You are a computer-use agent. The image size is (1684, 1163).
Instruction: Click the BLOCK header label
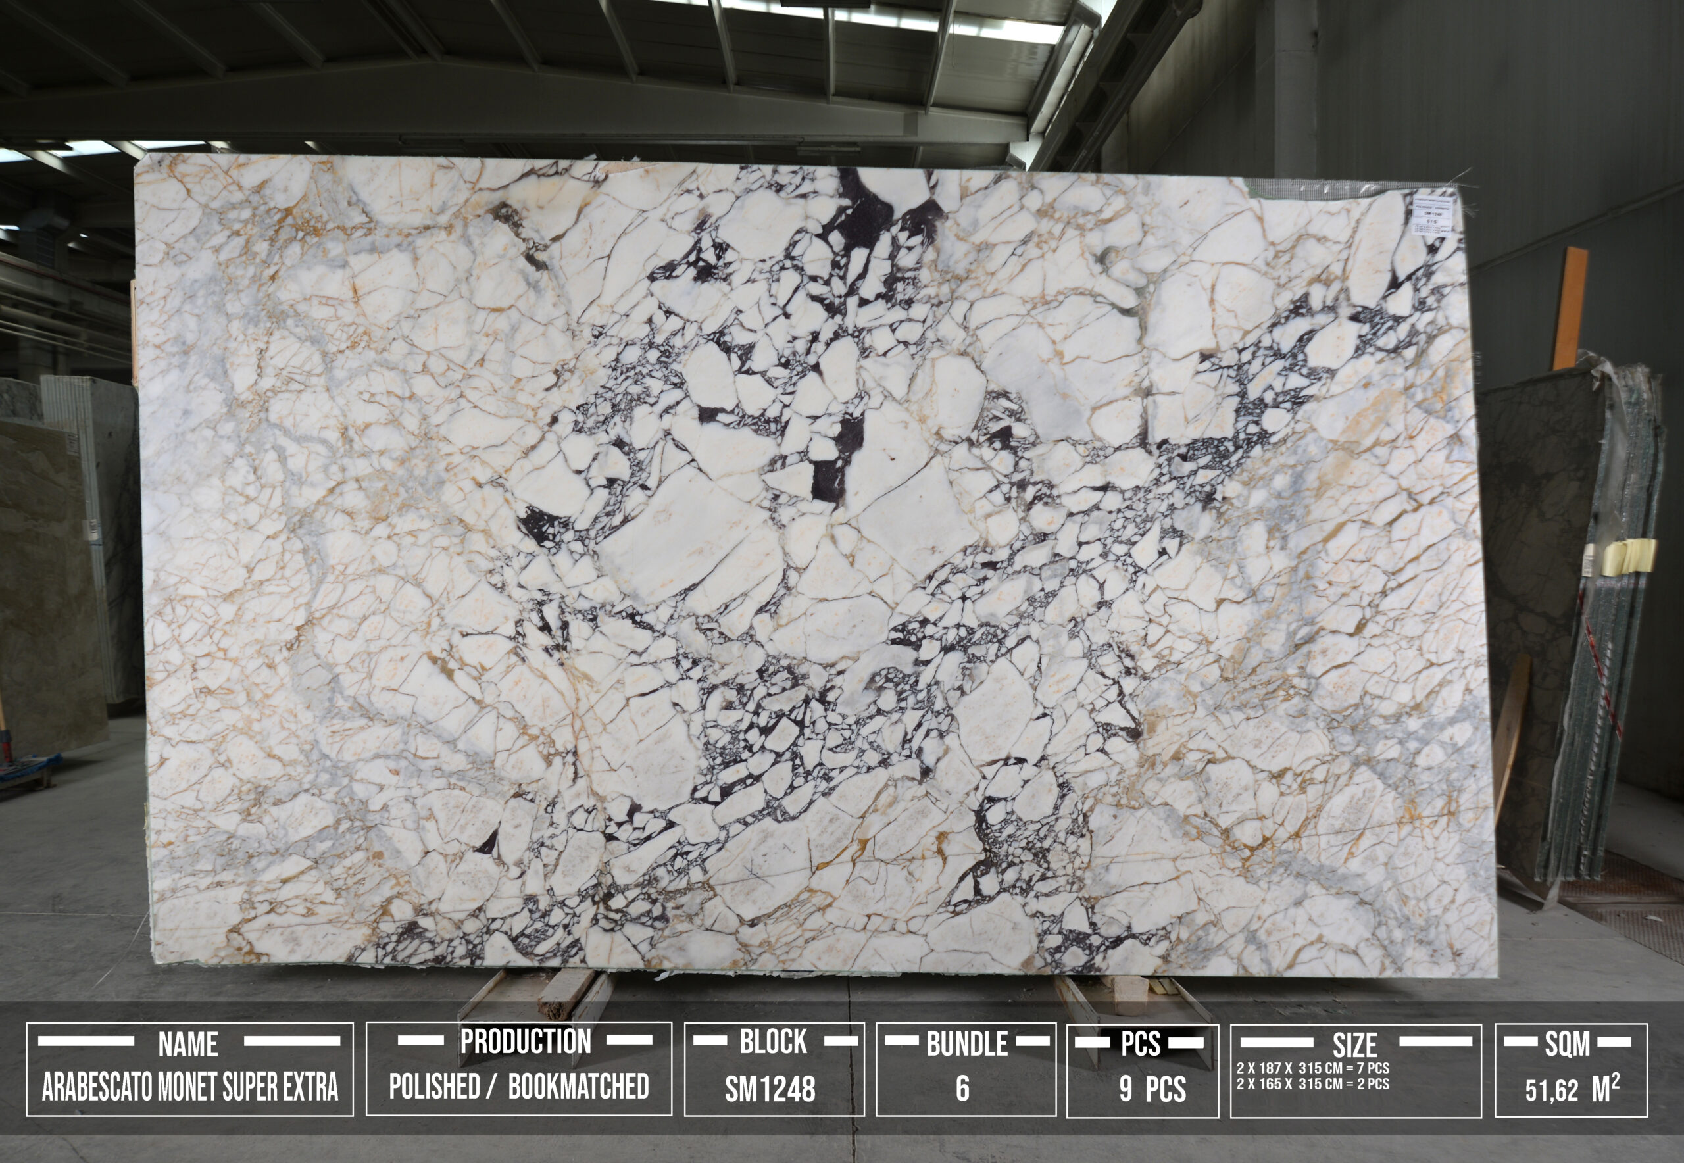pyautogui.click(x=773, y=1041)
